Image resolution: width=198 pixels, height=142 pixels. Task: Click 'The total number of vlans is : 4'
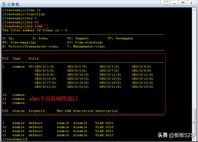coord(35,30)
